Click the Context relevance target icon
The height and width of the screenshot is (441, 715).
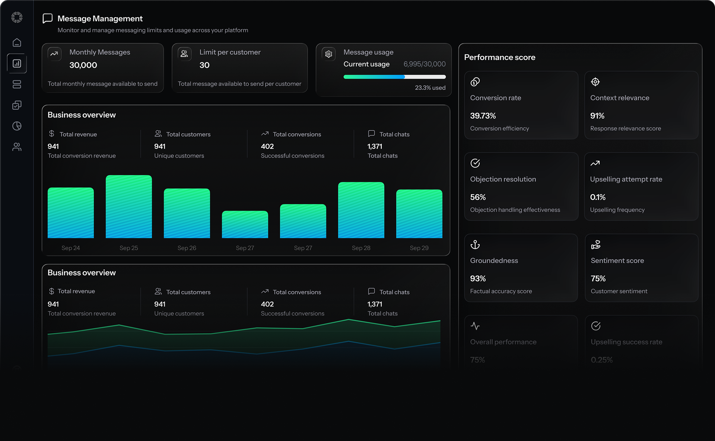595,82
